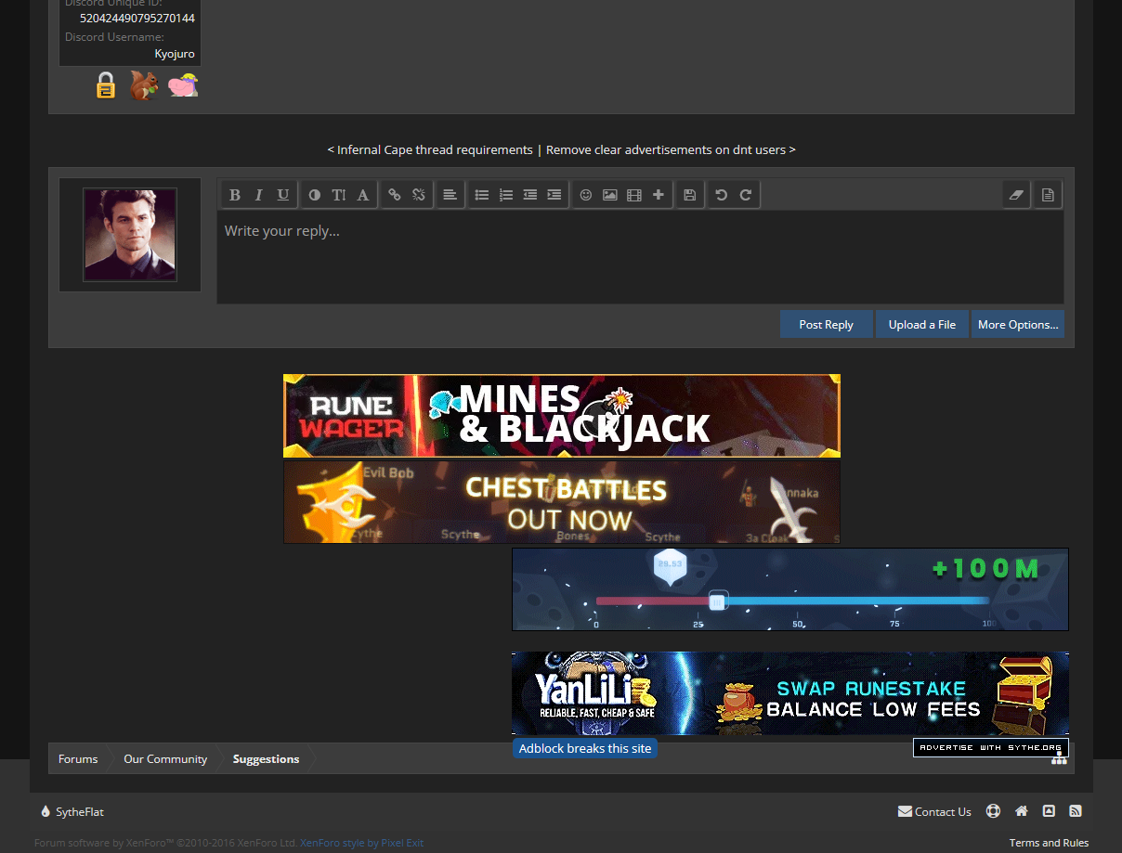
Task: Open the Chest Battles Out Now banner
Action: (x=562, y=502)
